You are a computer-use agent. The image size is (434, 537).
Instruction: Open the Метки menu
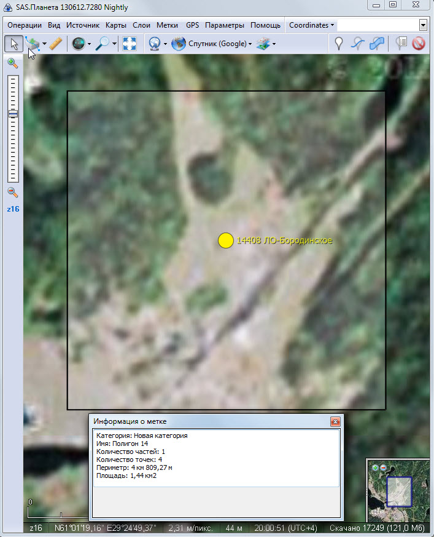[167, 25]
